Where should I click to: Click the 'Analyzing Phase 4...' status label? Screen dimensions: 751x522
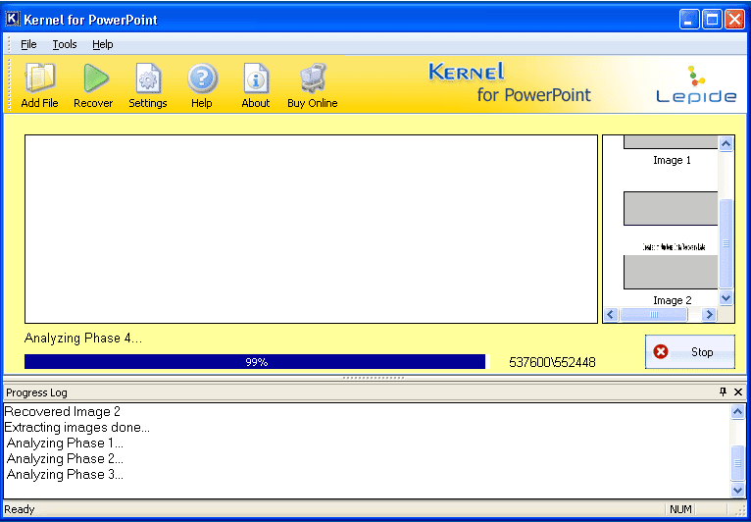(x=83, y=339)
